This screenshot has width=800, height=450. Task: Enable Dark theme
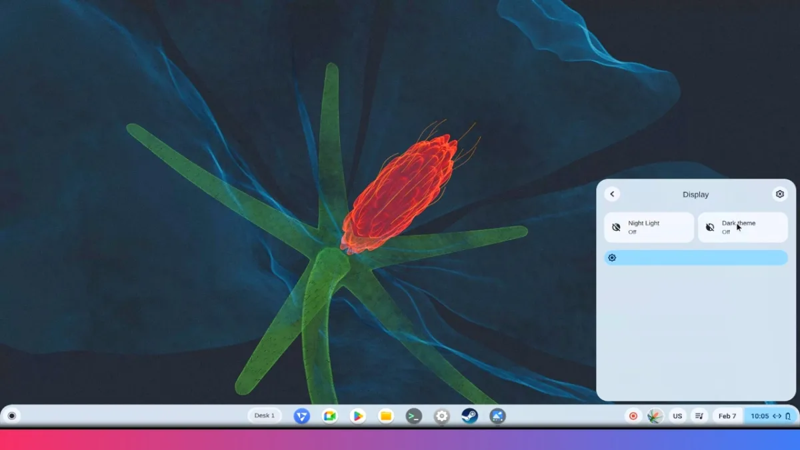coord(743,227)
